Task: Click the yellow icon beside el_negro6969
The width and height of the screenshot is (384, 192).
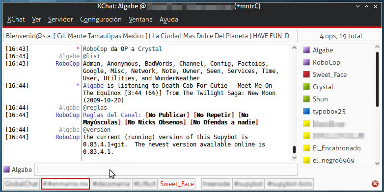Action: point(306,160)
